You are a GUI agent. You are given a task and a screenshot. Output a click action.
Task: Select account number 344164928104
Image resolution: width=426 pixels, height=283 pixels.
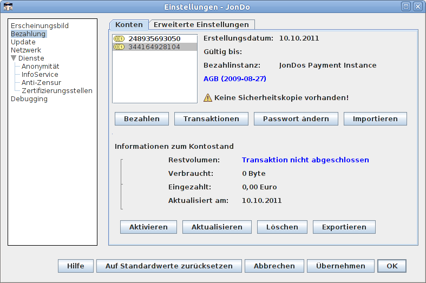(x=155, y=47)
